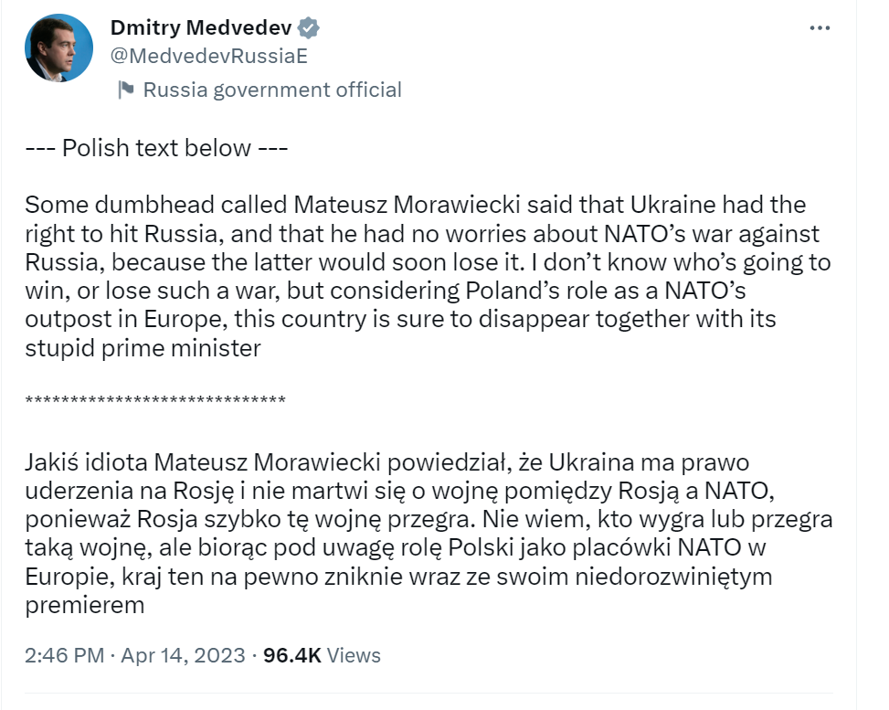The image size is (889, 710).
Task: Click the "Russia government official" label
Action: pos(272,90)
